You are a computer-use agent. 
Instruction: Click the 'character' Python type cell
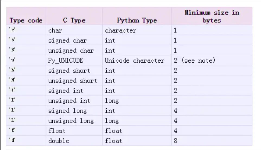tap(137, 30)
